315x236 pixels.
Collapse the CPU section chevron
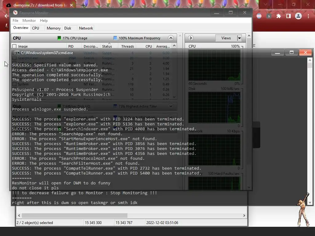[170, 38]
